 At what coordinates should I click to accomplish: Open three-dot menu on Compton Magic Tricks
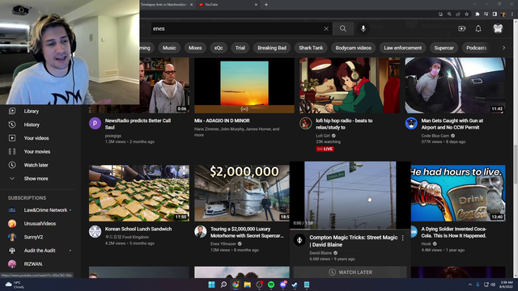403,238
